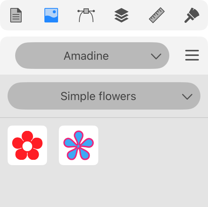
Task: Select the Library image panel icon
Action: [51, 15]
